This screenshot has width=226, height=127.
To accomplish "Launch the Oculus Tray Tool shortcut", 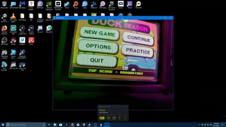I will point(22,66).
